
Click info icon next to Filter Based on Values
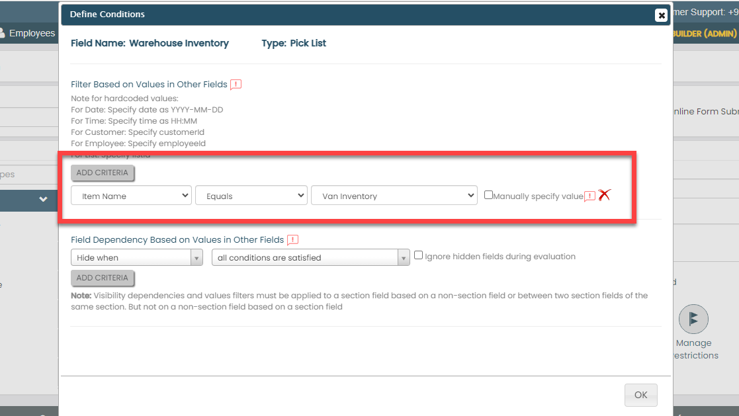point(236,85)
